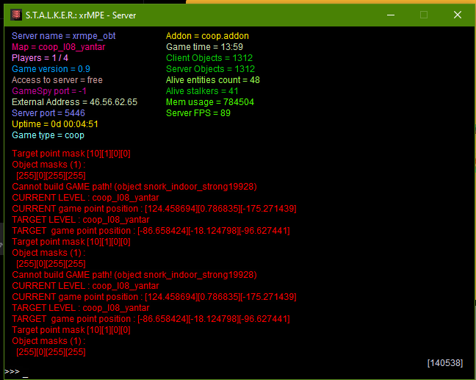
Task: Click 'GameSpy port = -1' line
Action: click(49, 91)
